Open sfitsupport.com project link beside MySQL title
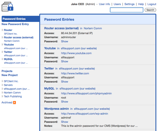The height and width of the screenshot is (131, 158). (78, 89)
